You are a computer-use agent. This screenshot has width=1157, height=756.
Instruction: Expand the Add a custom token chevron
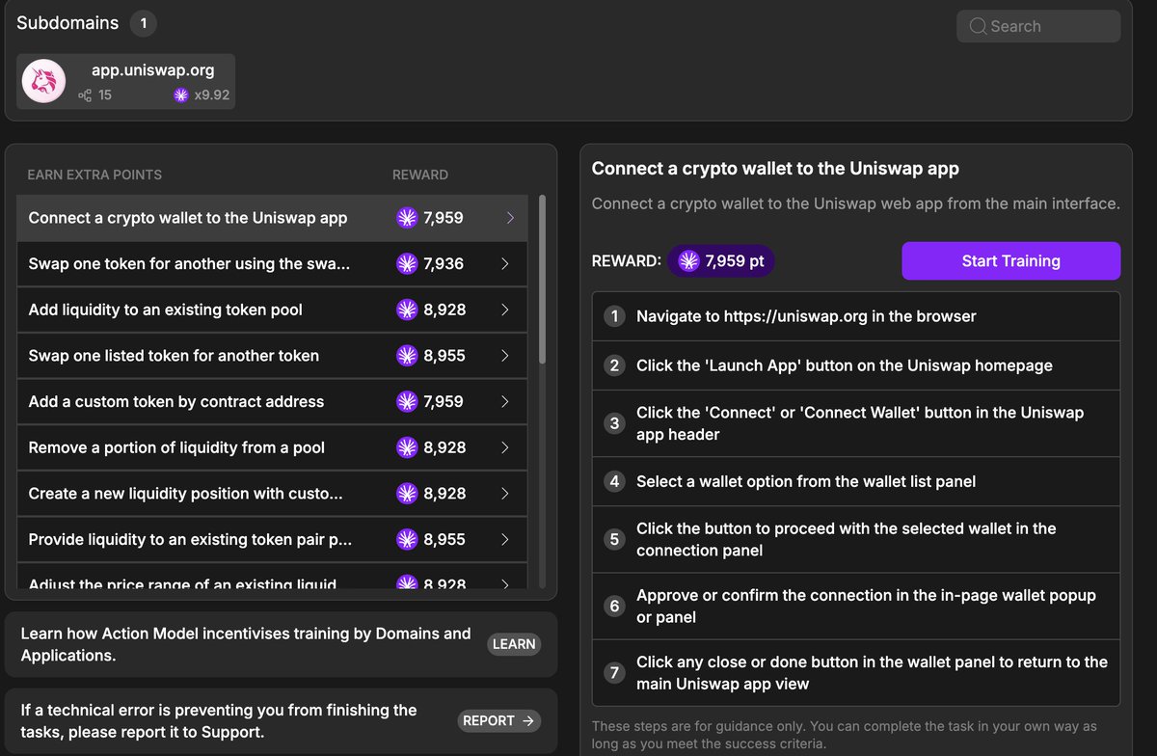[x=505, y=401]
